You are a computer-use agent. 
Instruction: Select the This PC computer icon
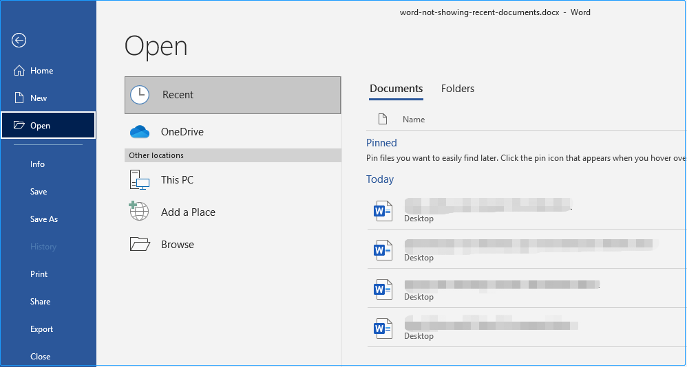coord(140,180)
